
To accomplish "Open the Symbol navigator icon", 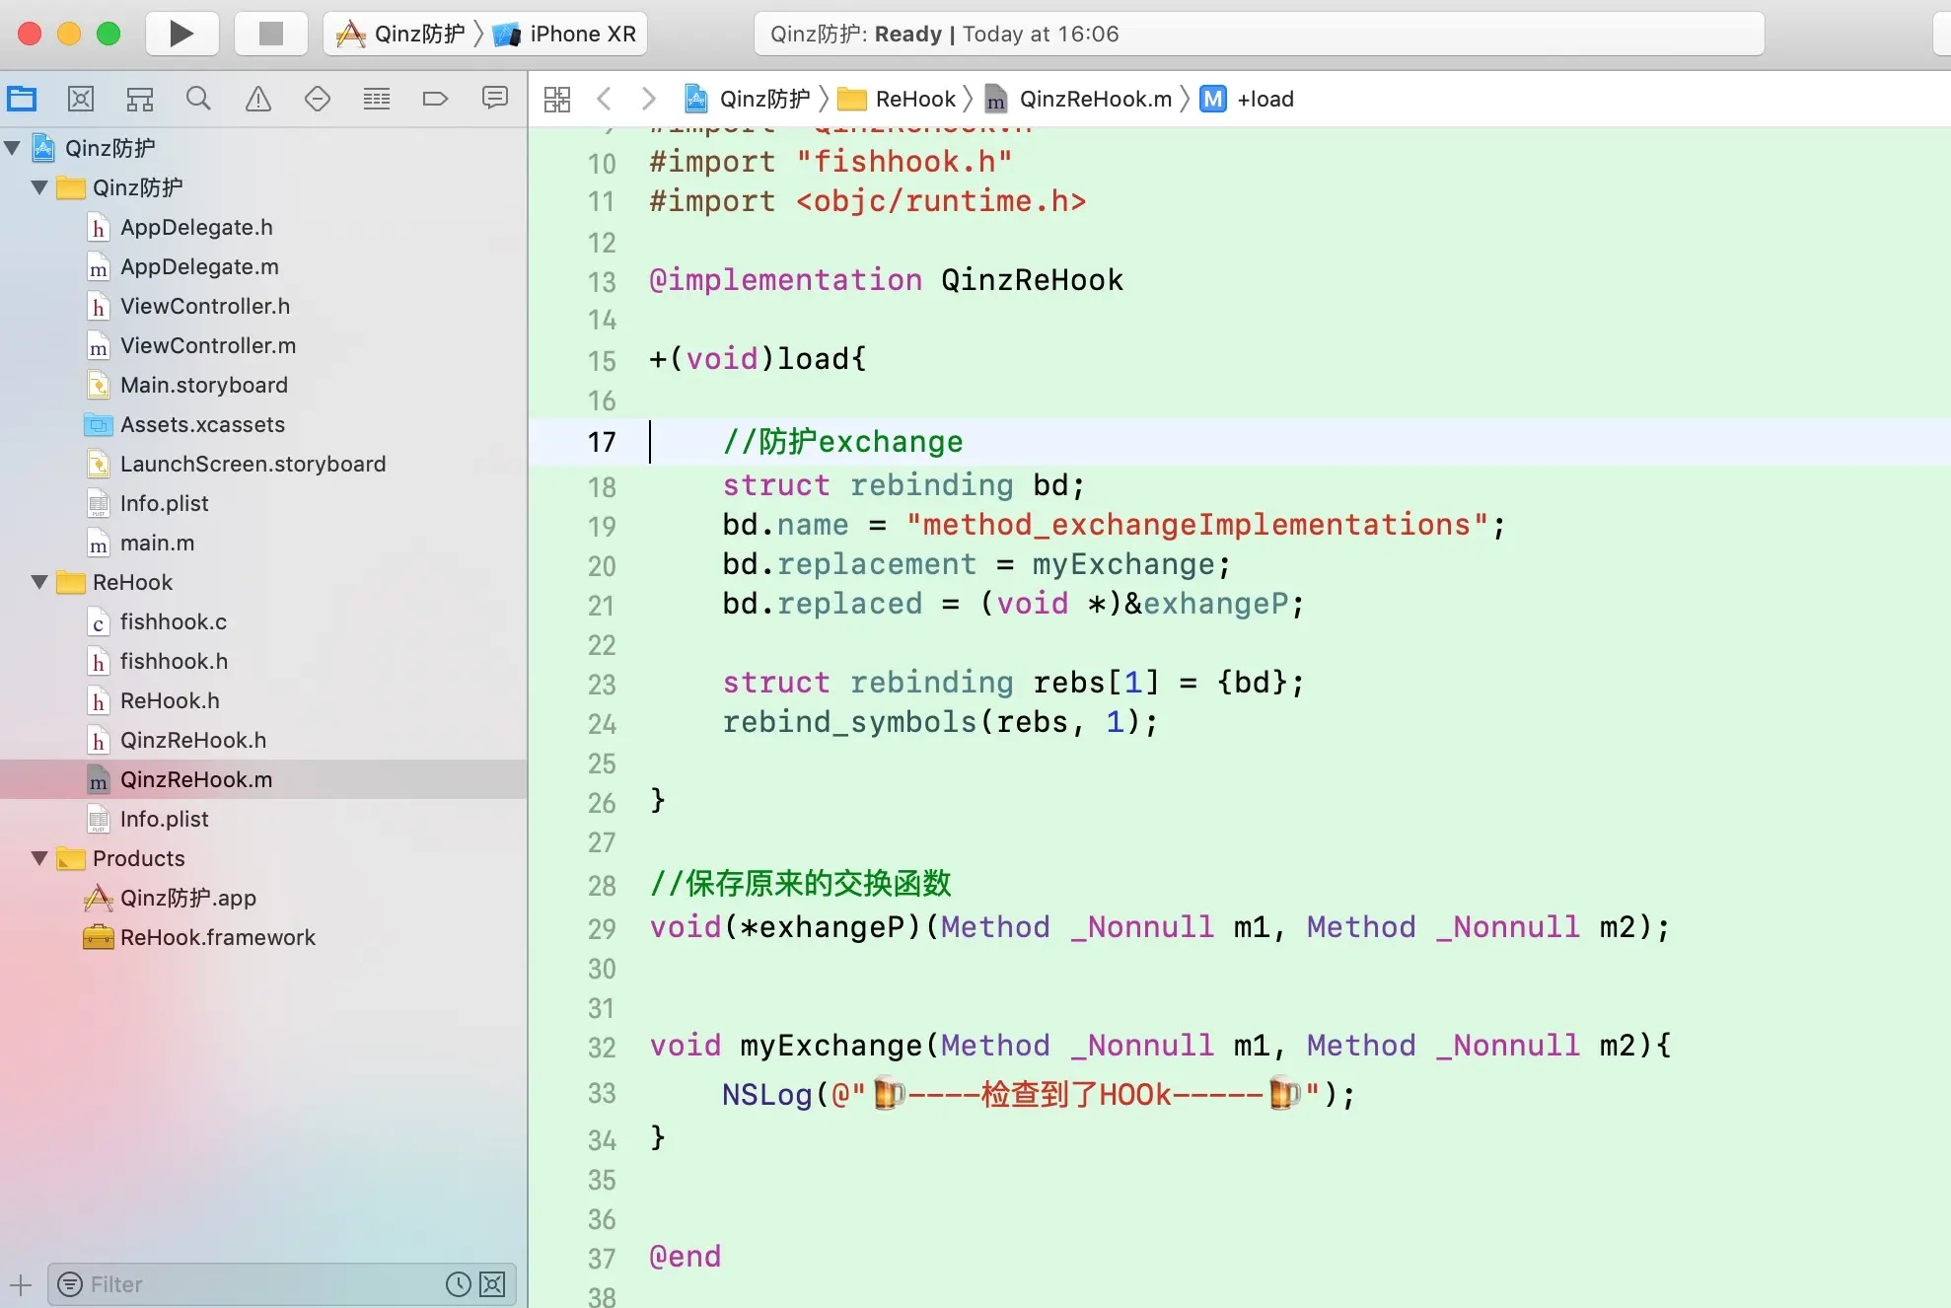I will click(140, 99).
